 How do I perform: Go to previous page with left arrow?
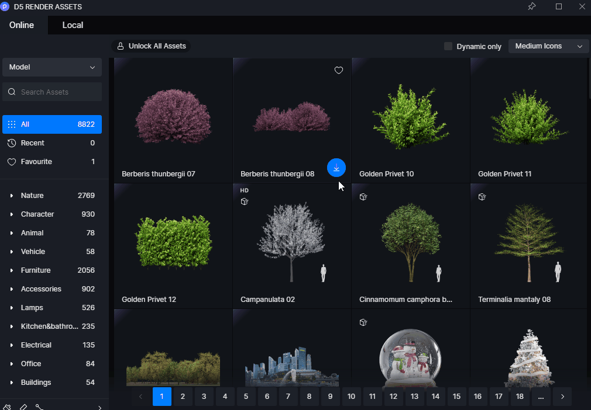(140, 397)
